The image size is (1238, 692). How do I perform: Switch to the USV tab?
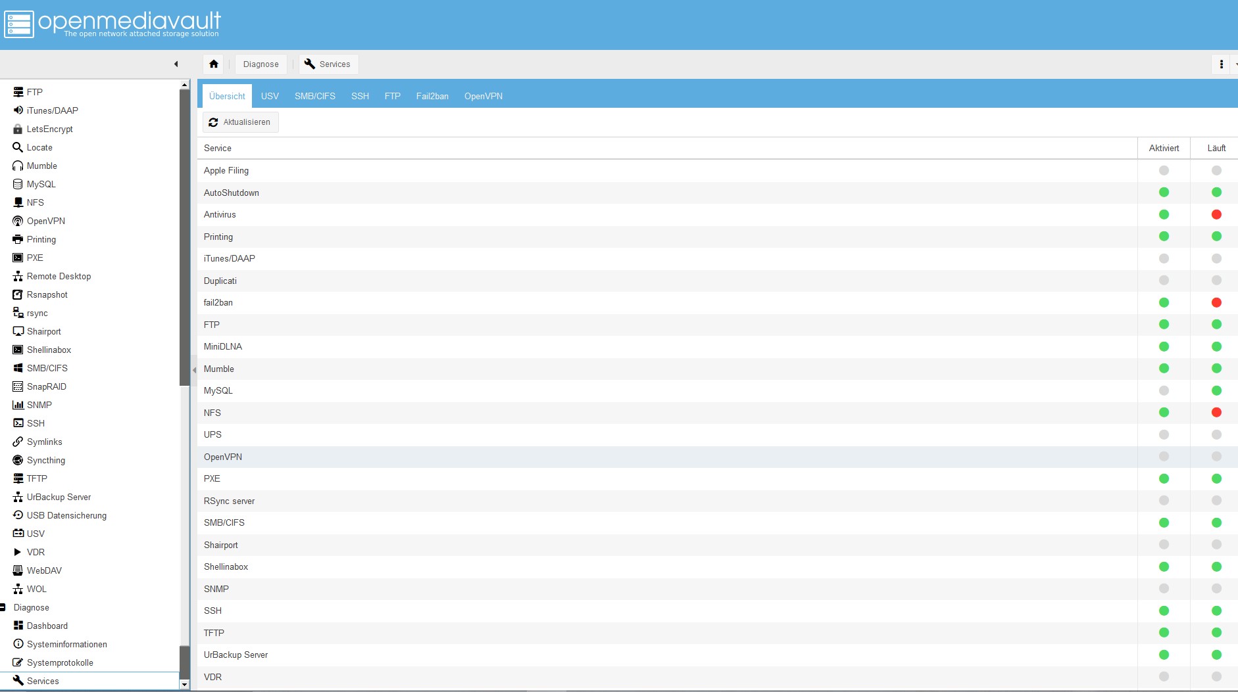pos(270,96)
